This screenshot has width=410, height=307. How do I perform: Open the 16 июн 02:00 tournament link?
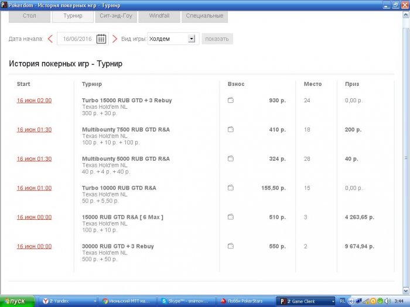[x=34, y=101]
